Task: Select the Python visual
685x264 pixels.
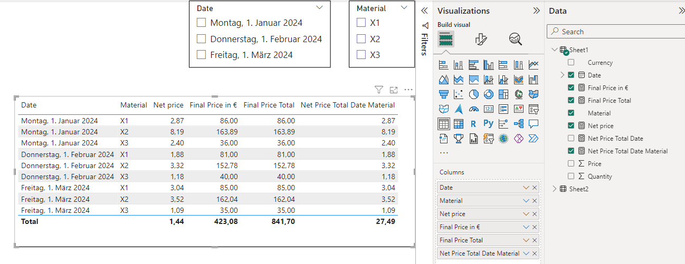Action: tap(489, 124)
